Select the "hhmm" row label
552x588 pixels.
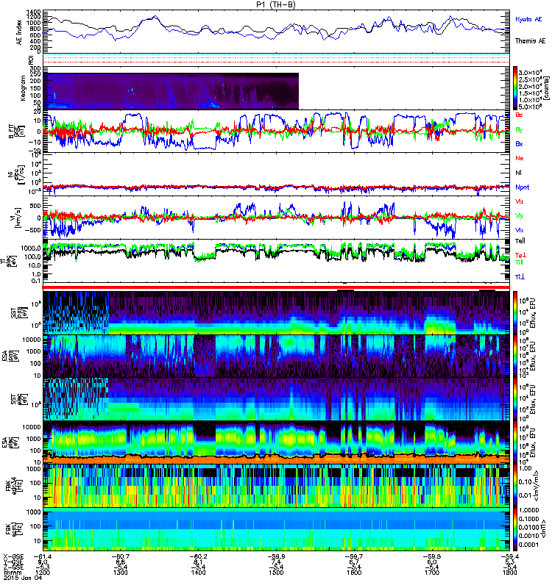tap(11, 573)
